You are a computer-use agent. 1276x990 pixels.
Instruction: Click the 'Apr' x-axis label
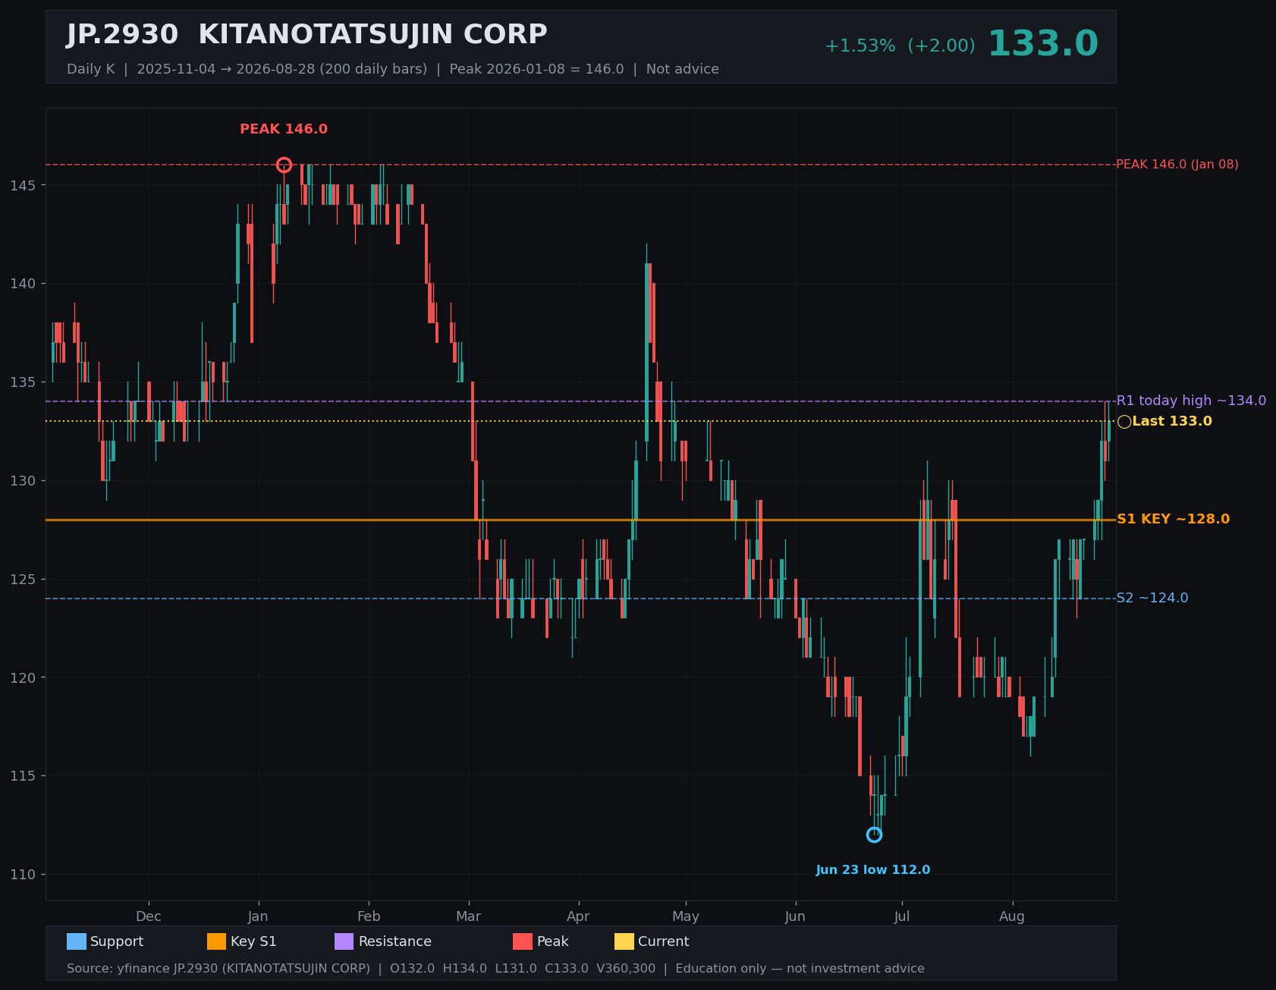pyautogui.click(x=578, y=916)
